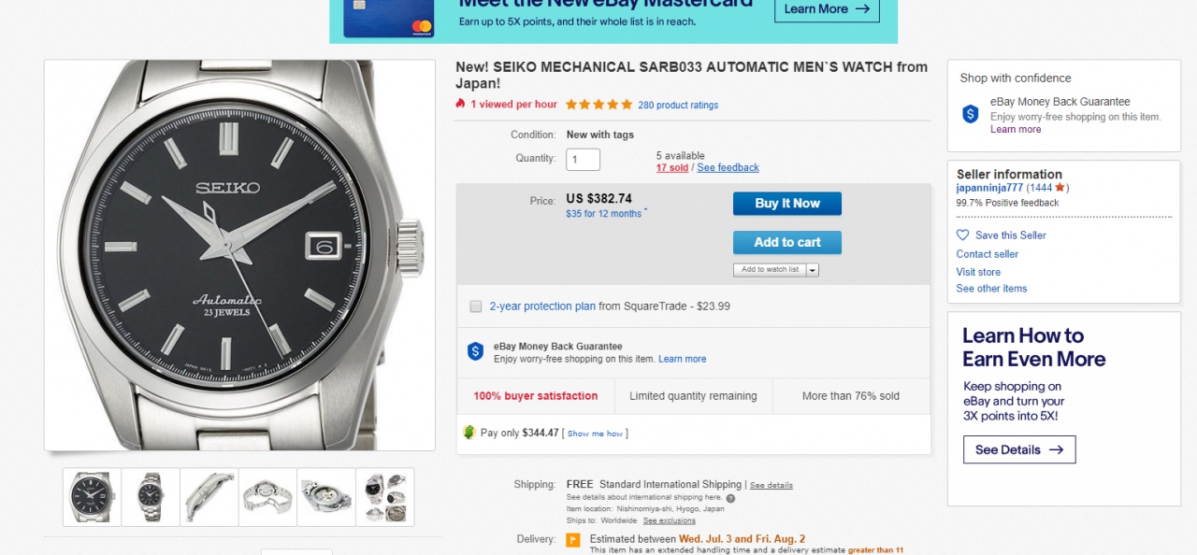Click the seller's feedback star icon

1060,188
